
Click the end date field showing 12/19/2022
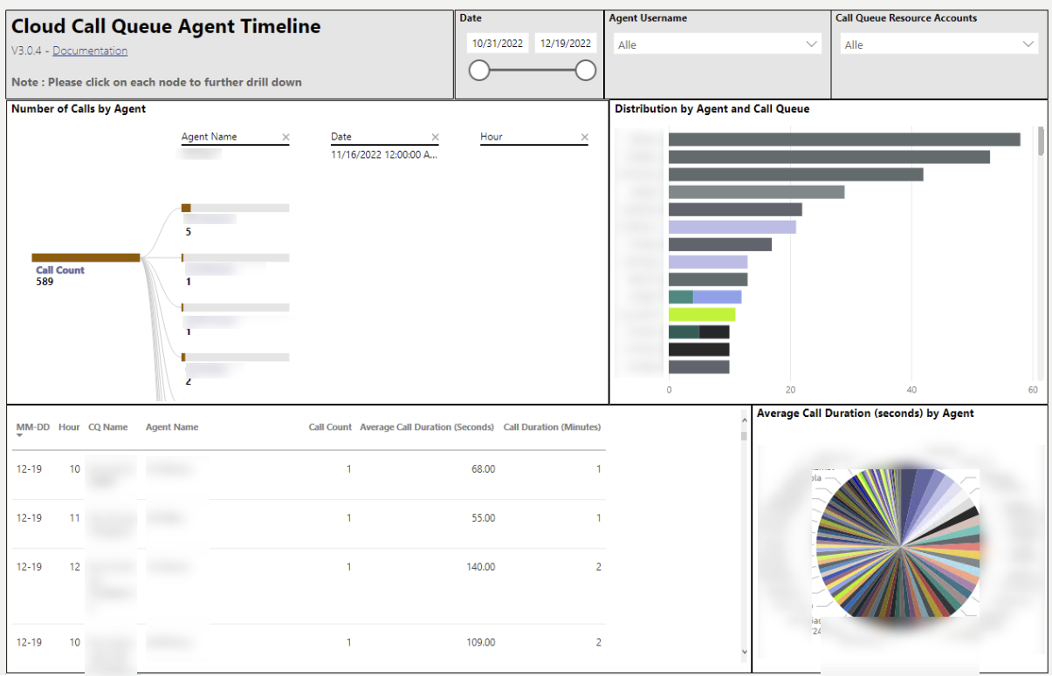[x=565, y=42]
